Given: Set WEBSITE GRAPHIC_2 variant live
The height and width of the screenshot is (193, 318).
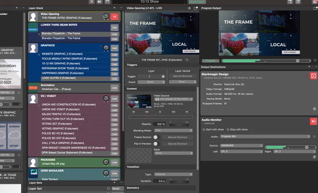Looking at the screenshot, I should click(x=115, y=55).
